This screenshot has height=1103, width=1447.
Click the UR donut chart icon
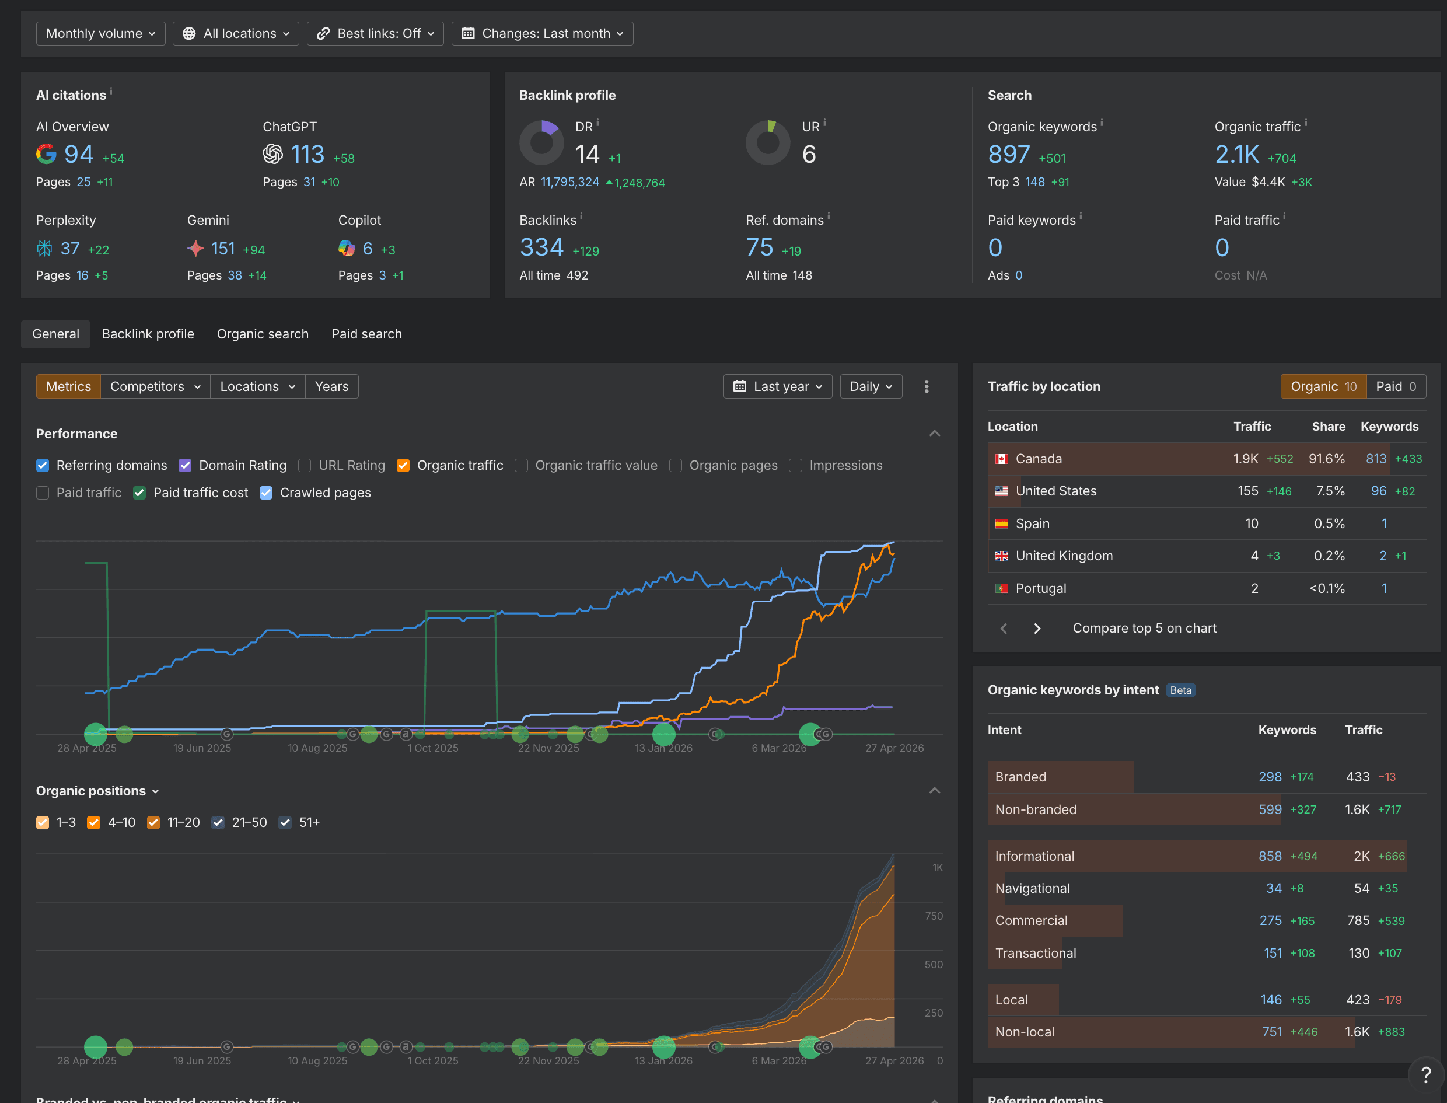pyautogui.click(x=768, y=142)
